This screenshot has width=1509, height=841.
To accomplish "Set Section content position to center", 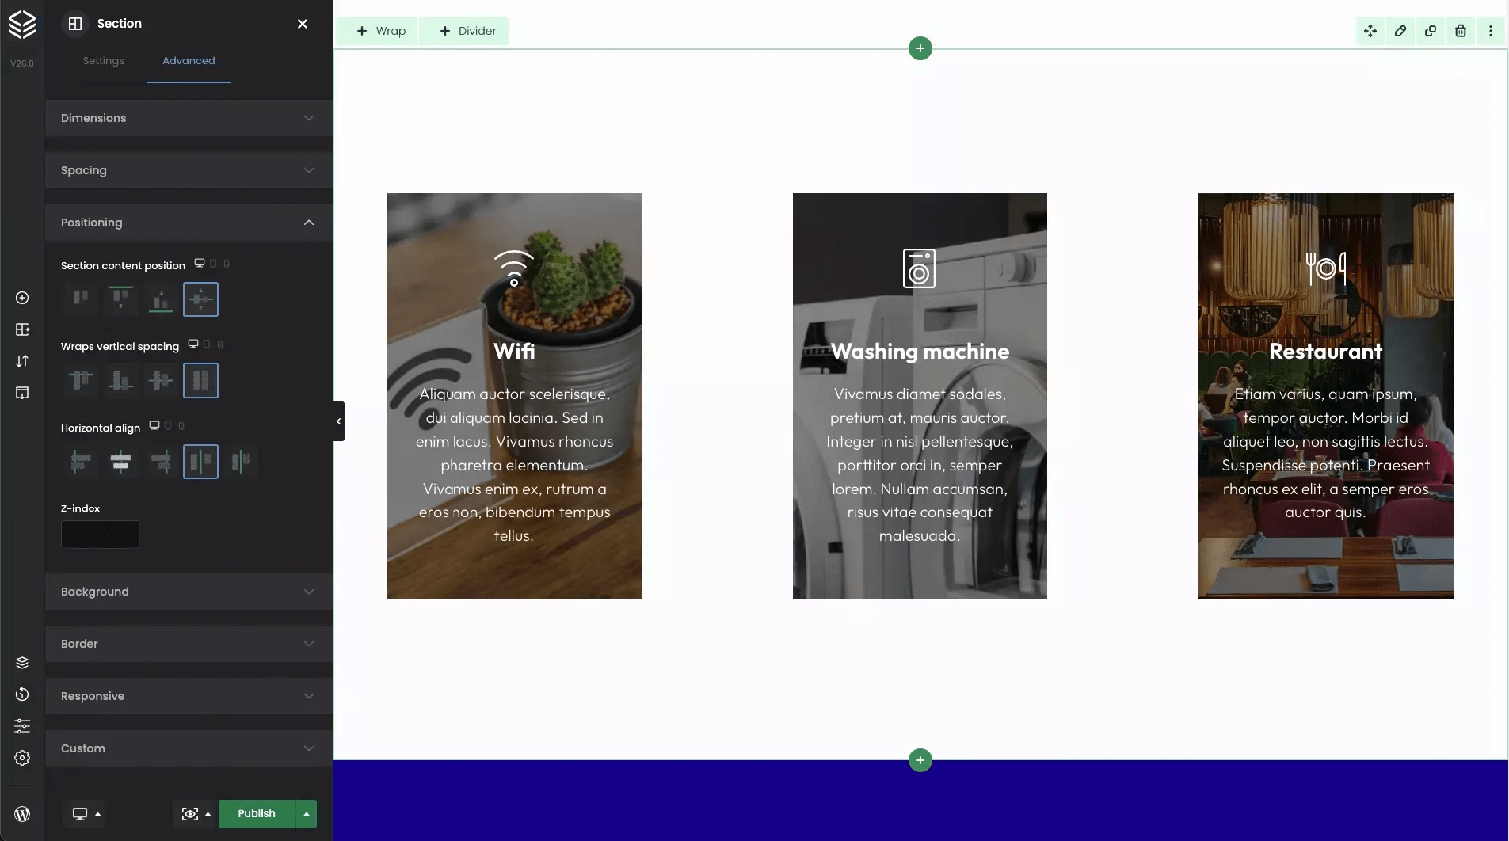I will pyautogui.click(x=200, y=299).
